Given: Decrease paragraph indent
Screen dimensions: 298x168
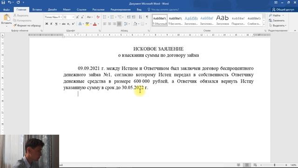Looking at the screenshot, I should tap(129, 17).
